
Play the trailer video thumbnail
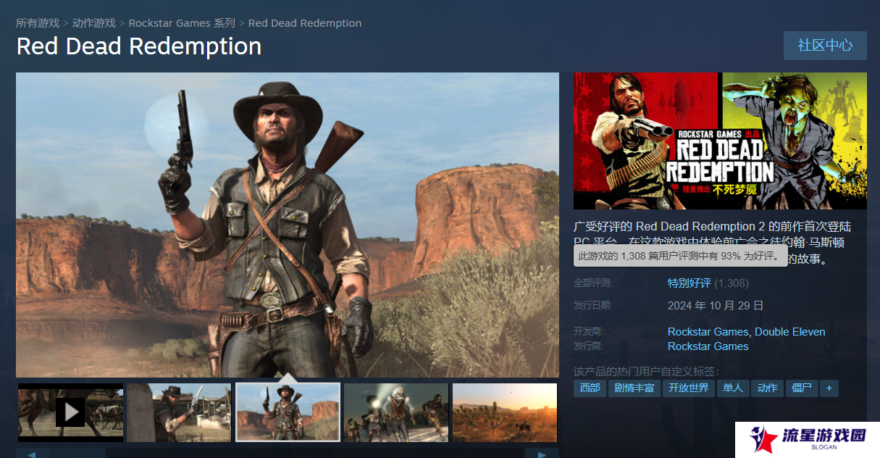(70, 412)
